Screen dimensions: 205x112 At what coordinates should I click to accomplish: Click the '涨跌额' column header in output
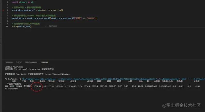click(61, 82)
